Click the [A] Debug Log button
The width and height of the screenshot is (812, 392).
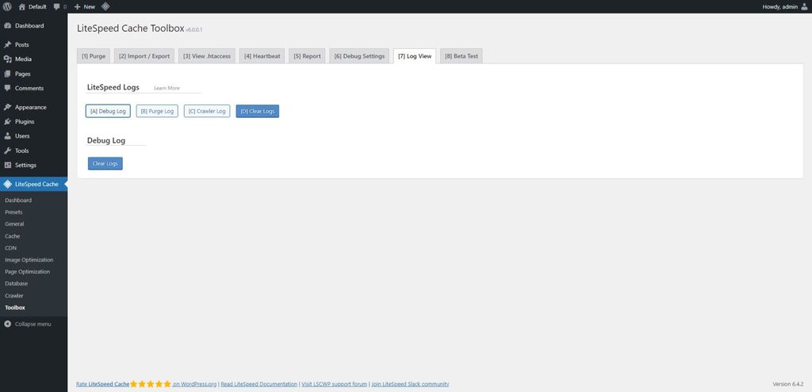(108, 111)
